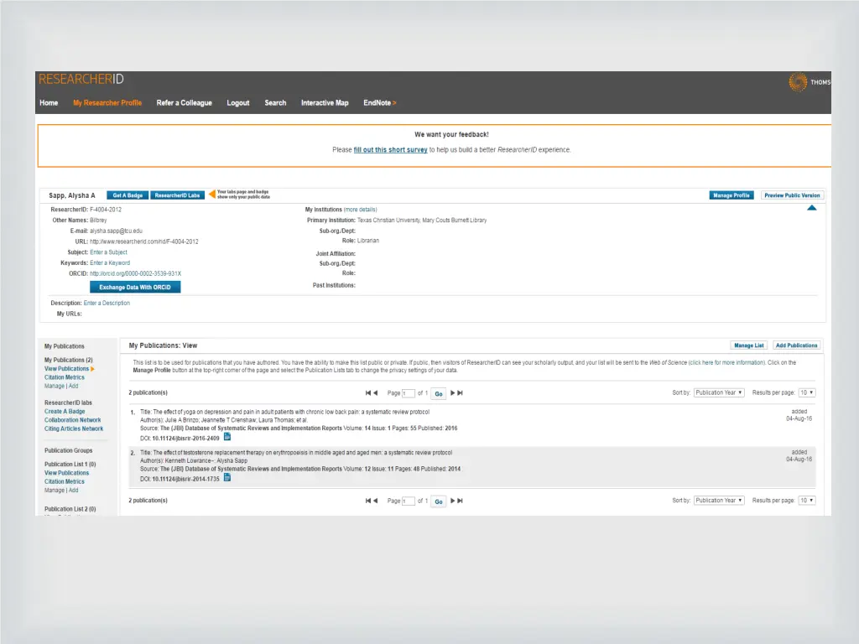Click top pagination Go button
Screen dimensions: 859x644
[x=438, y=393]
